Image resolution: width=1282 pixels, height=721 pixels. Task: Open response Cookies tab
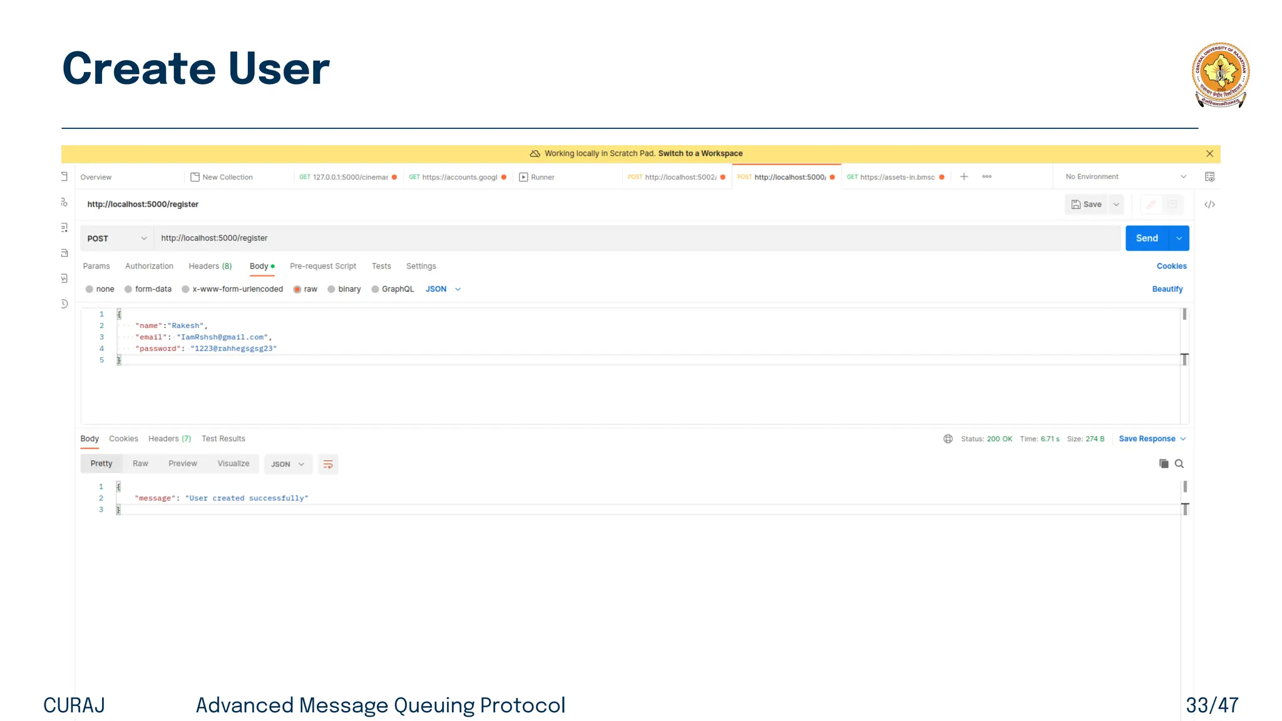pyautogui.click(x=123, y=439)
